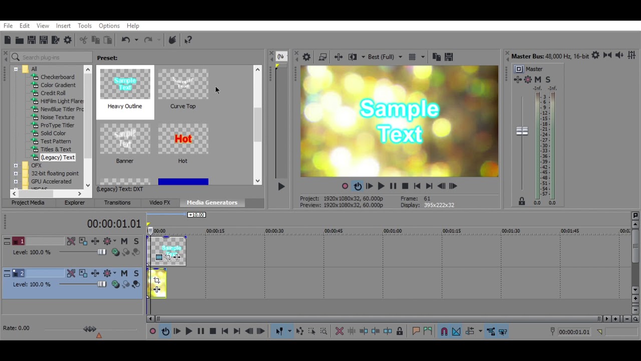Copy snapshot to clipboard in preview
Screen dimensions: 641x361
tap(436, 57)
